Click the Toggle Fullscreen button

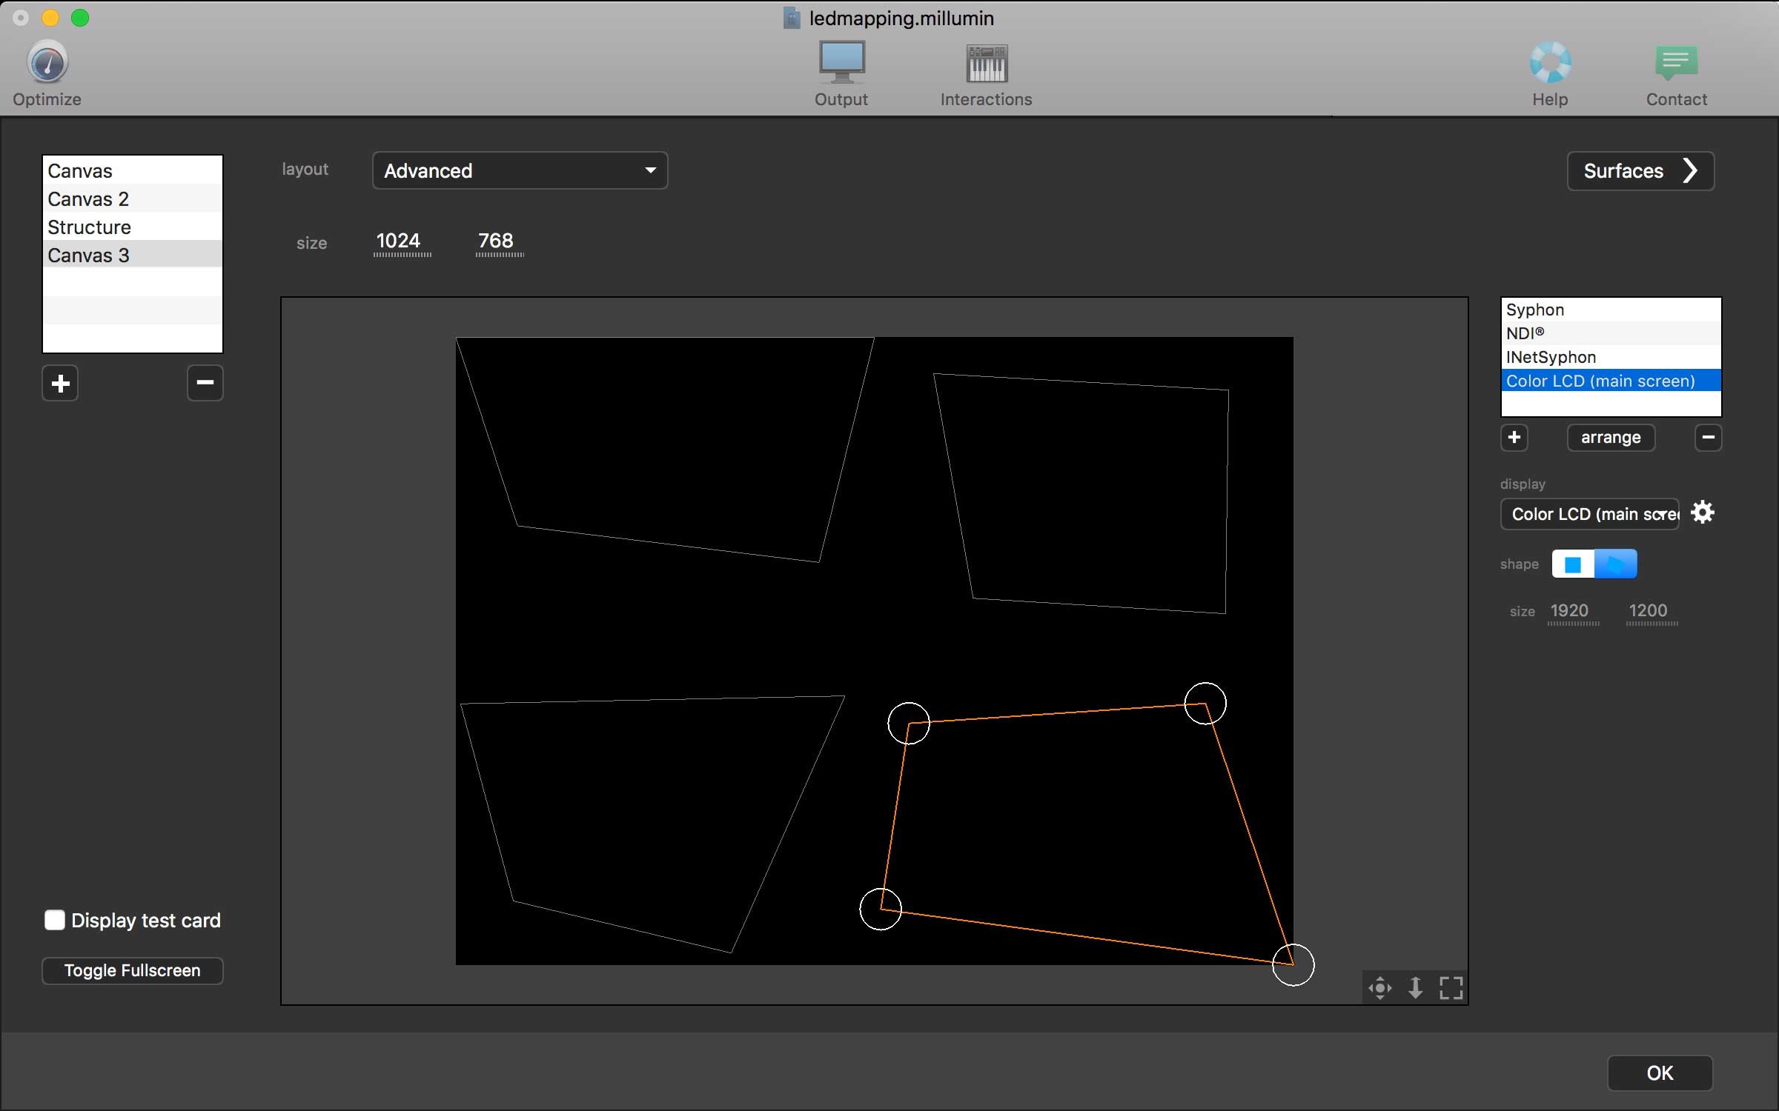(132, 969)
